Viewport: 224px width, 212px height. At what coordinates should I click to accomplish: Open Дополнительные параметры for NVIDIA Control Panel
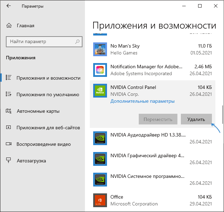pyautogui.click(x=143, y=101)
